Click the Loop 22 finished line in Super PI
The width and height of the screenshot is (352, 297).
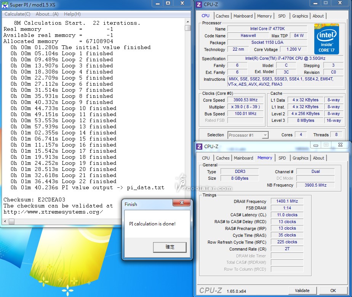(64, 182)
